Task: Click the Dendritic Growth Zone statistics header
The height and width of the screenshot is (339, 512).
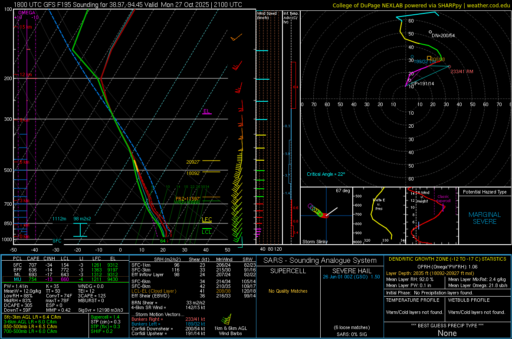Action: tap(446, 259)
